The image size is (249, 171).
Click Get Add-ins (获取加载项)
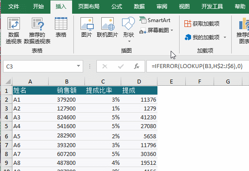click(x=202, y=23)
